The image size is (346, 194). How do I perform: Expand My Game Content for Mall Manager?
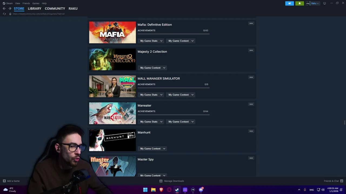click(x=181, y=95)
